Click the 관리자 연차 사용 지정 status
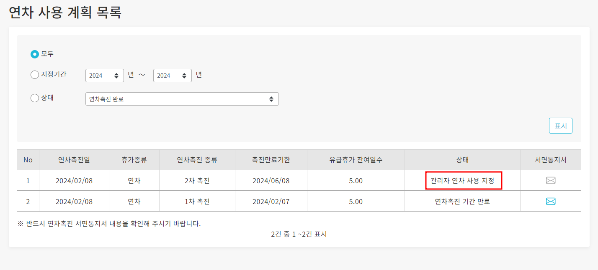The height and width of the screenshot is (270, 598). (463, 181)
